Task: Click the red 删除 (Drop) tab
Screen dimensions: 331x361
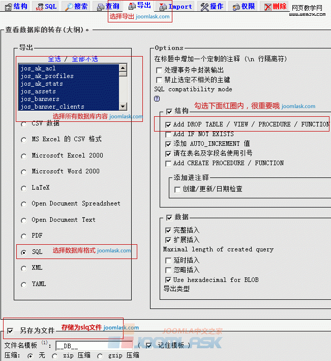Action: point(275,6)
